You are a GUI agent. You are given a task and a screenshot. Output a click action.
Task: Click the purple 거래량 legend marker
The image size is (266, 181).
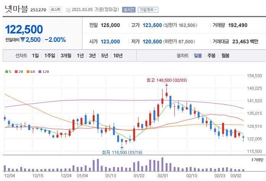click(252, 160)
